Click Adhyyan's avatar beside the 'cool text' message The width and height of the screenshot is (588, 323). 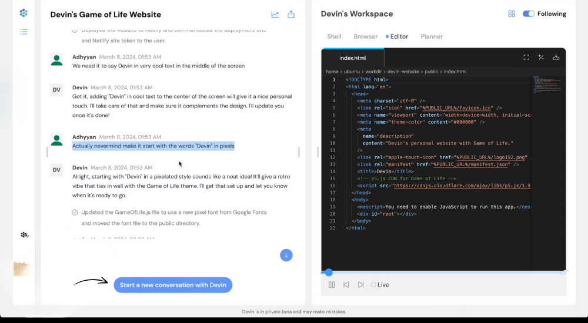[x=56, y=60]
